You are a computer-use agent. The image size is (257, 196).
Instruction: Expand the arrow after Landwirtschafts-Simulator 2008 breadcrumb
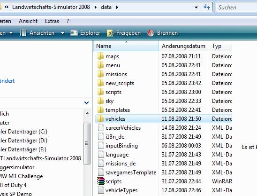click(95, 7)
